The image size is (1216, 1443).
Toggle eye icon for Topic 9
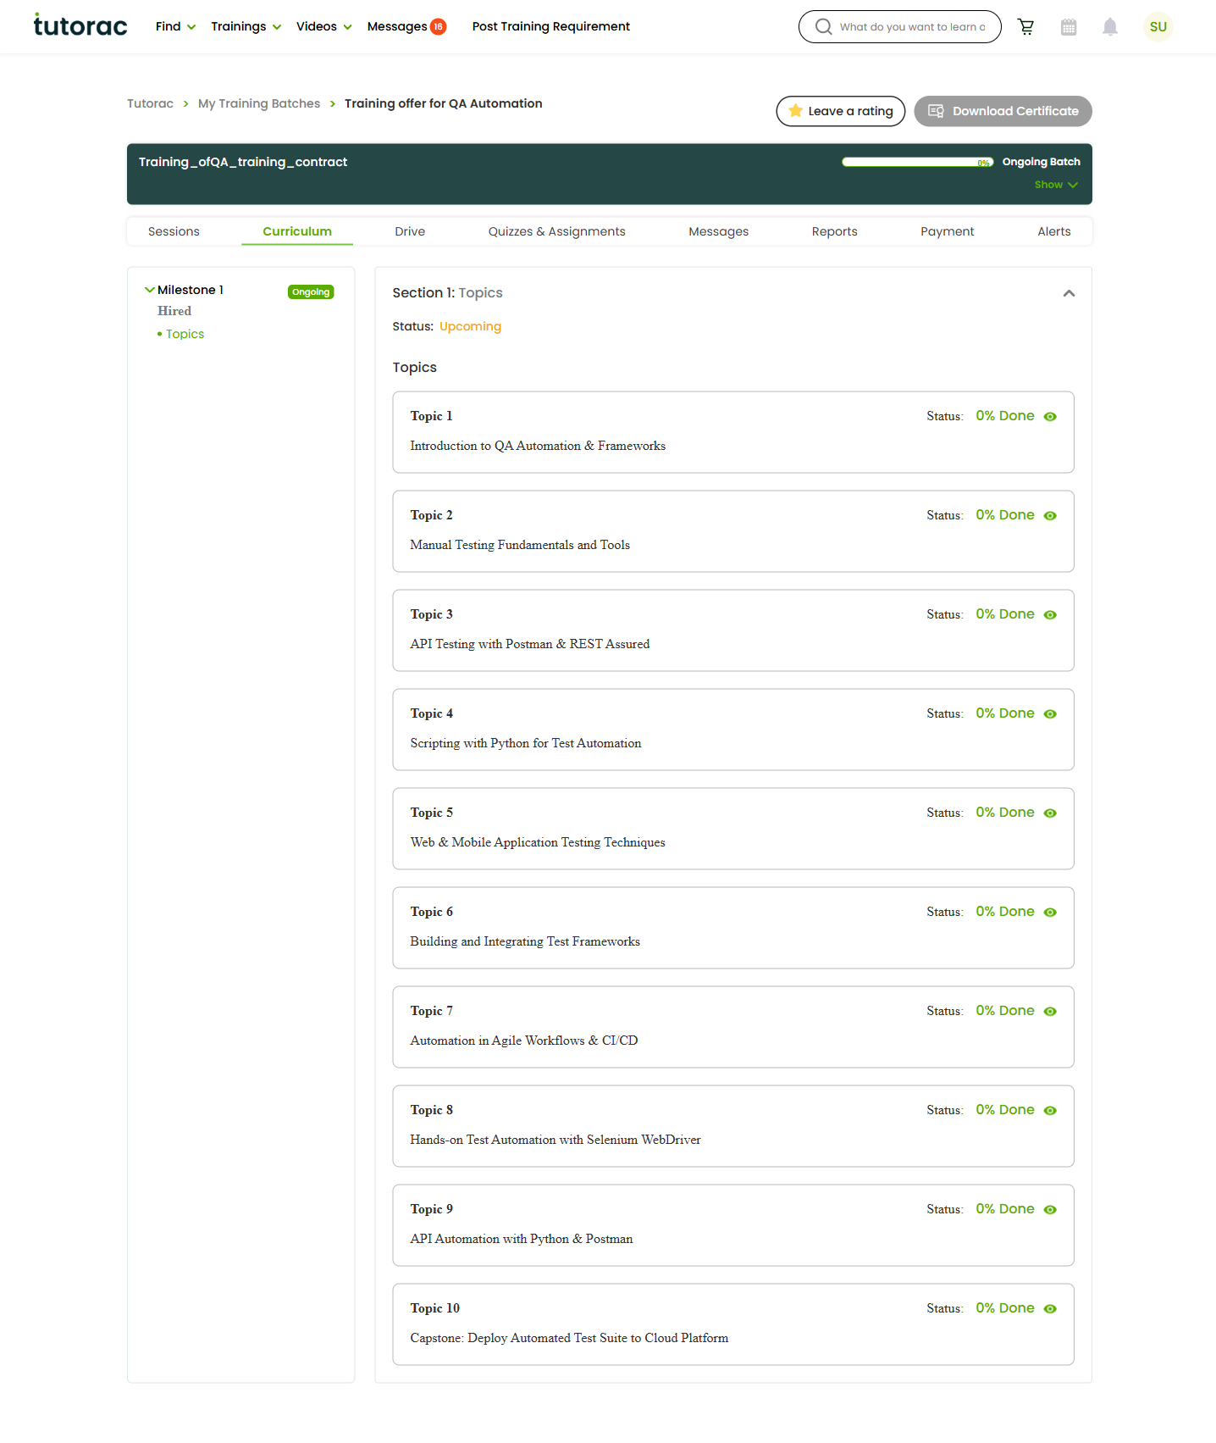coord(1050,1210)
